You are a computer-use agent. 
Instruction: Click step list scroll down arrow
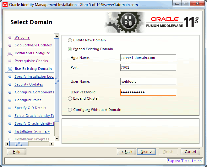pyautogui.click(x=57, y=138)
